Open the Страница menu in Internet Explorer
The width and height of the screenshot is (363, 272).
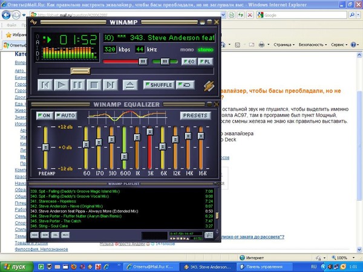coord(284,45)
